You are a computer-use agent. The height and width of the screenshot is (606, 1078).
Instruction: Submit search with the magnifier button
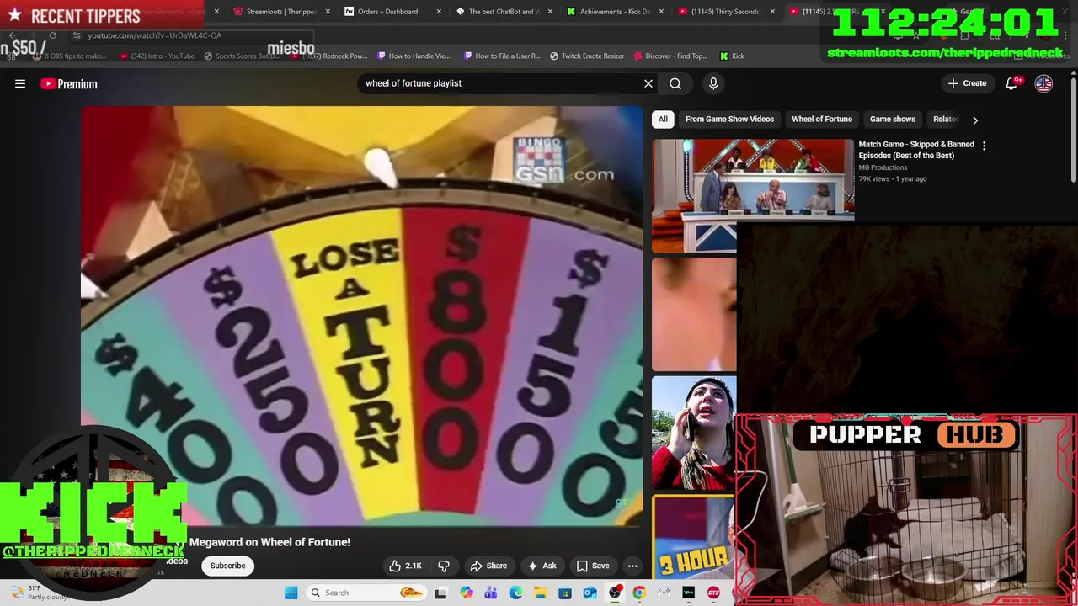(675, 83)
